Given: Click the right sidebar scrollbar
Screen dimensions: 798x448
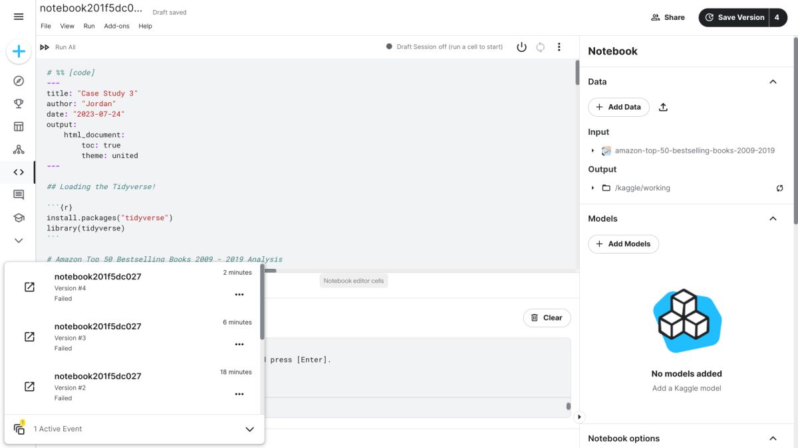Looking at the screenshot, I should point(795,129).
